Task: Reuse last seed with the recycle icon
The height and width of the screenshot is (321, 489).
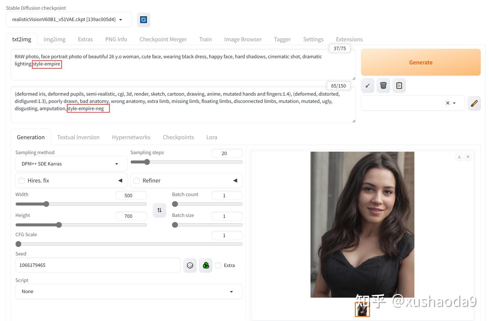Action: pyautogui.click(x=206, y=265)
